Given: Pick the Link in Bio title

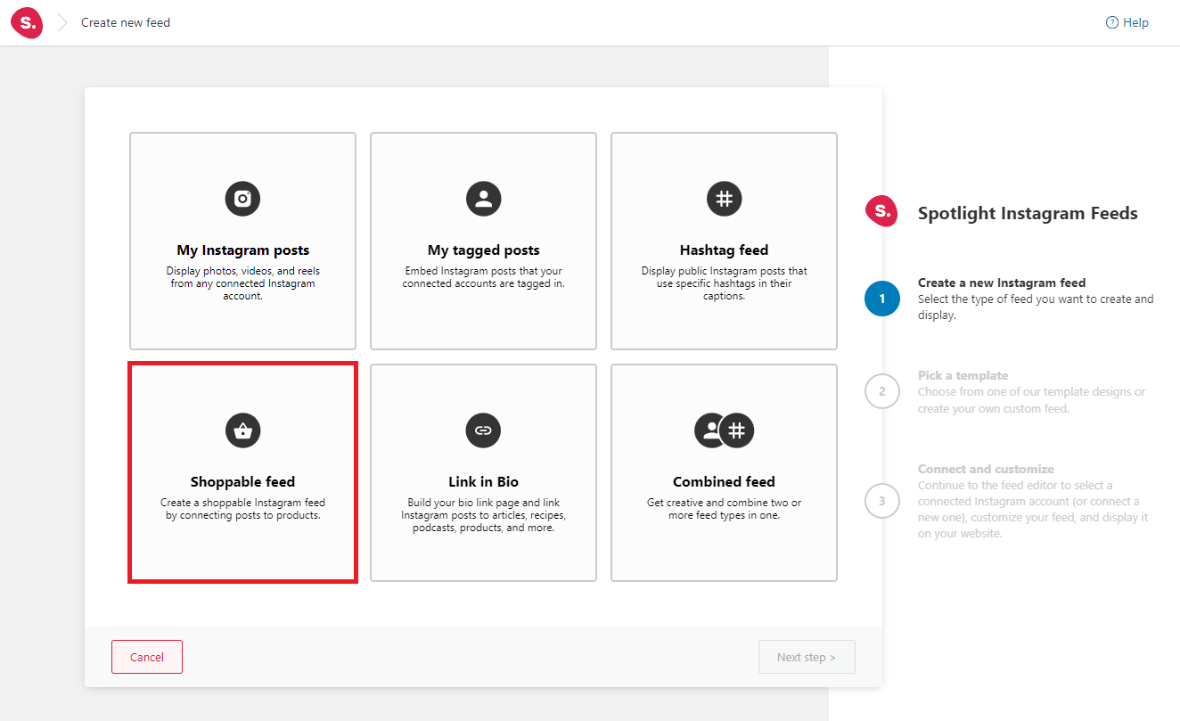Looking at the screenshot, I should click(483, 482).
